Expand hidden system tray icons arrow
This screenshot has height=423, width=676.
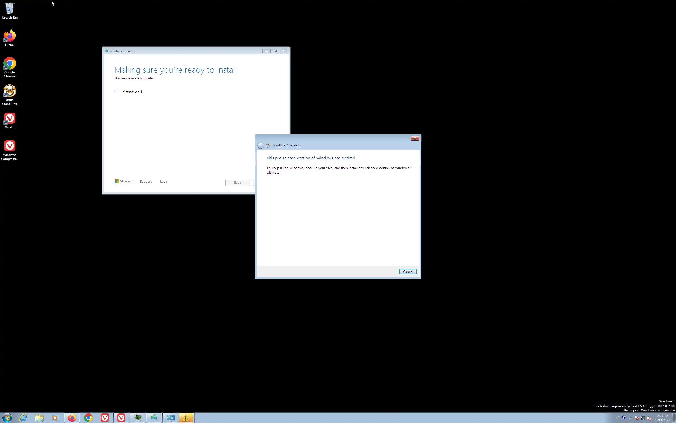point(630,418)
